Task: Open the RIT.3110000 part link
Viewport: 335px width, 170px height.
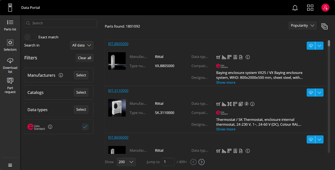Action: coord(118,91)
